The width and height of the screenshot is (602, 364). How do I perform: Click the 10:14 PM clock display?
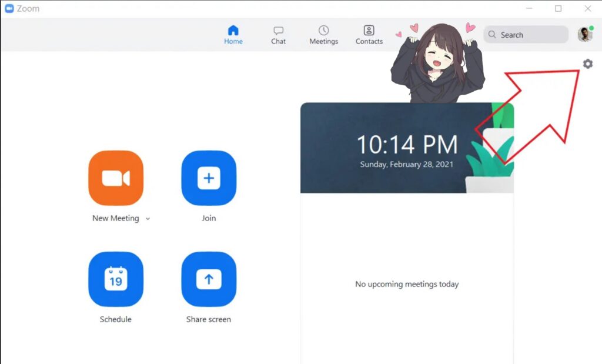(407, 145)
